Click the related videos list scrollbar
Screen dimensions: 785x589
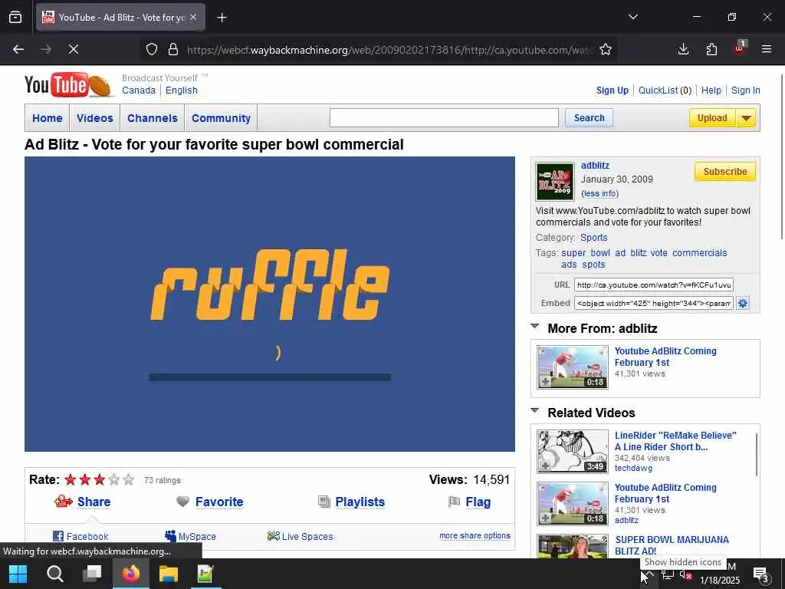[757, 455]
